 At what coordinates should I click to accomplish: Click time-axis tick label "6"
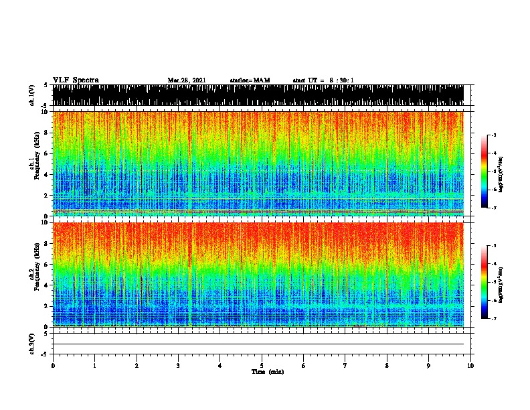pyautogui.click(x=303, y=366)
